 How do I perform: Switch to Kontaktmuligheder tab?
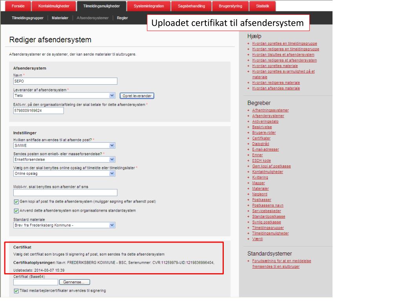(54, 6)
